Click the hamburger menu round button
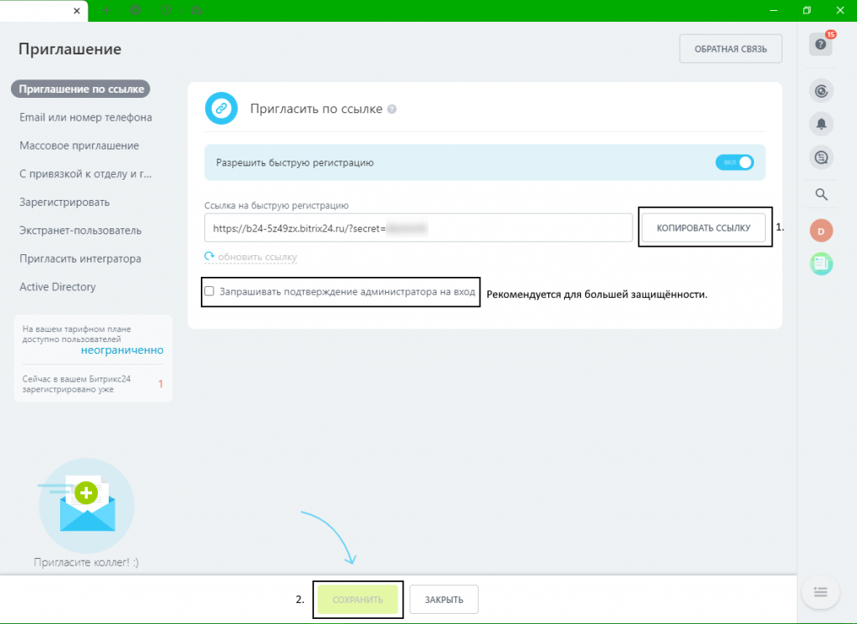 point(820,591)
